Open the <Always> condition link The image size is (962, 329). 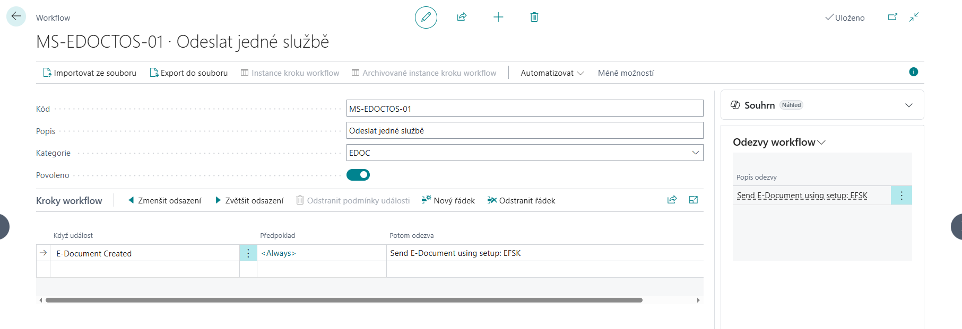coord(279,253)
